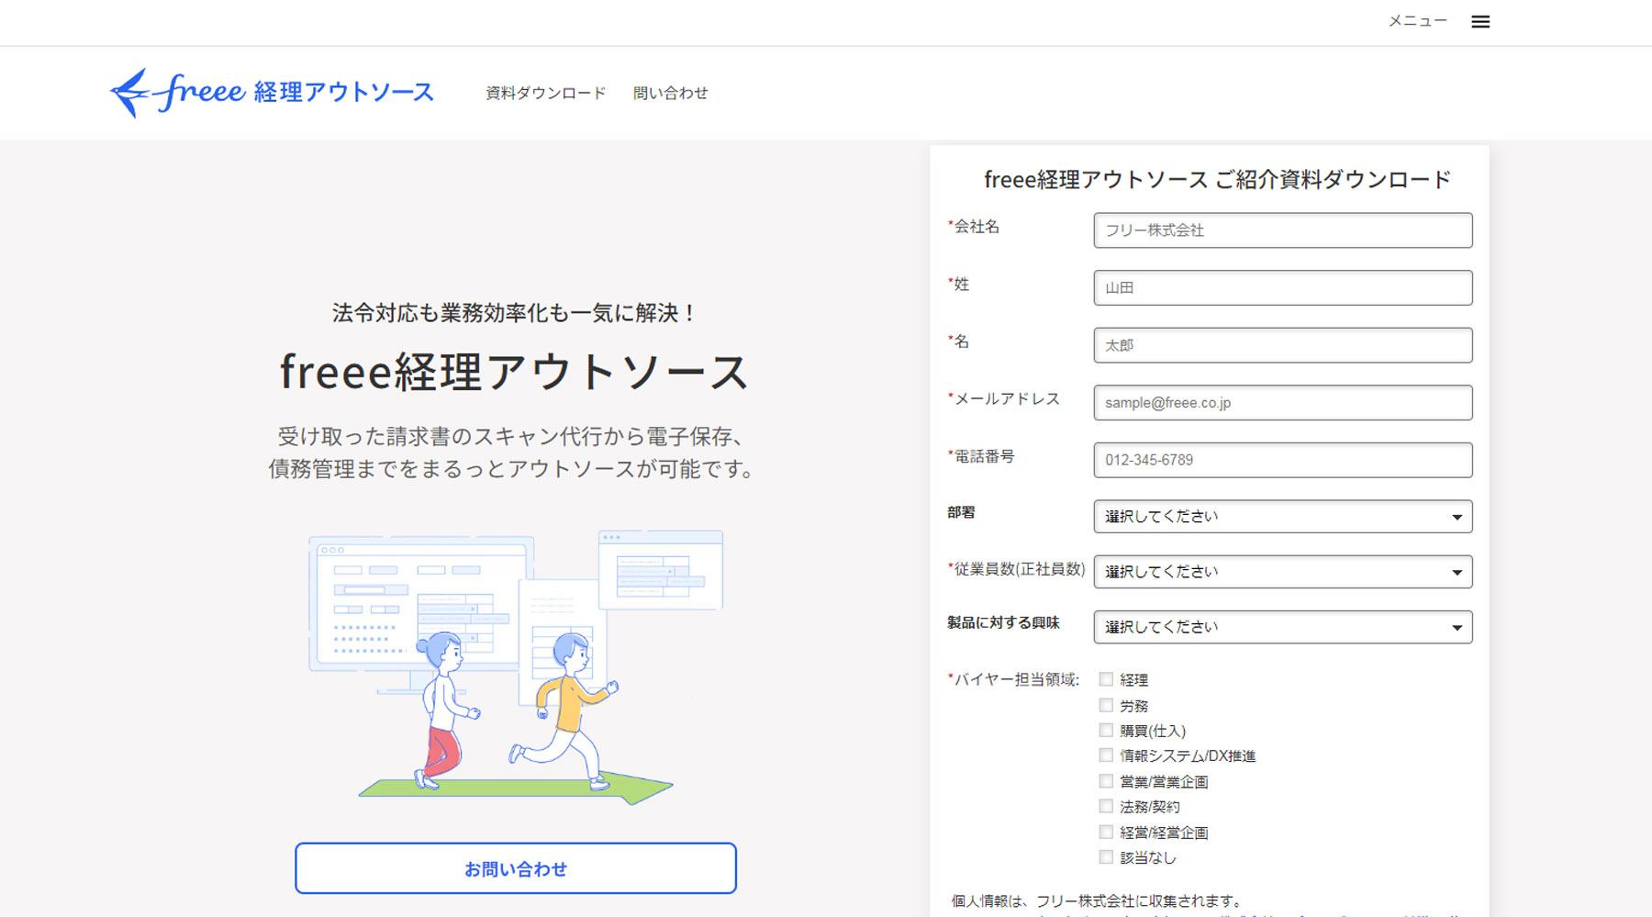Click the お問い合わせ button

[516, 868]
